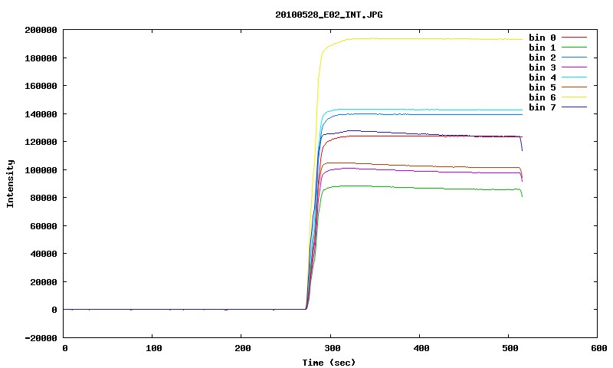The width and height of the screenshot is (613, 368).
Task: Click the 'bin 6' legend label
Action: click(x=543, y=97)
